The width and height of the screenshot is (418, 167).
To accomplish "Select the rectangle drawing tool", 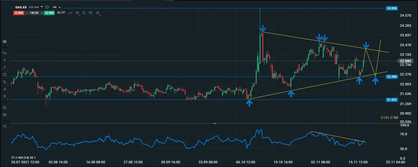I will pyautogui.click(x=5, y=75).
